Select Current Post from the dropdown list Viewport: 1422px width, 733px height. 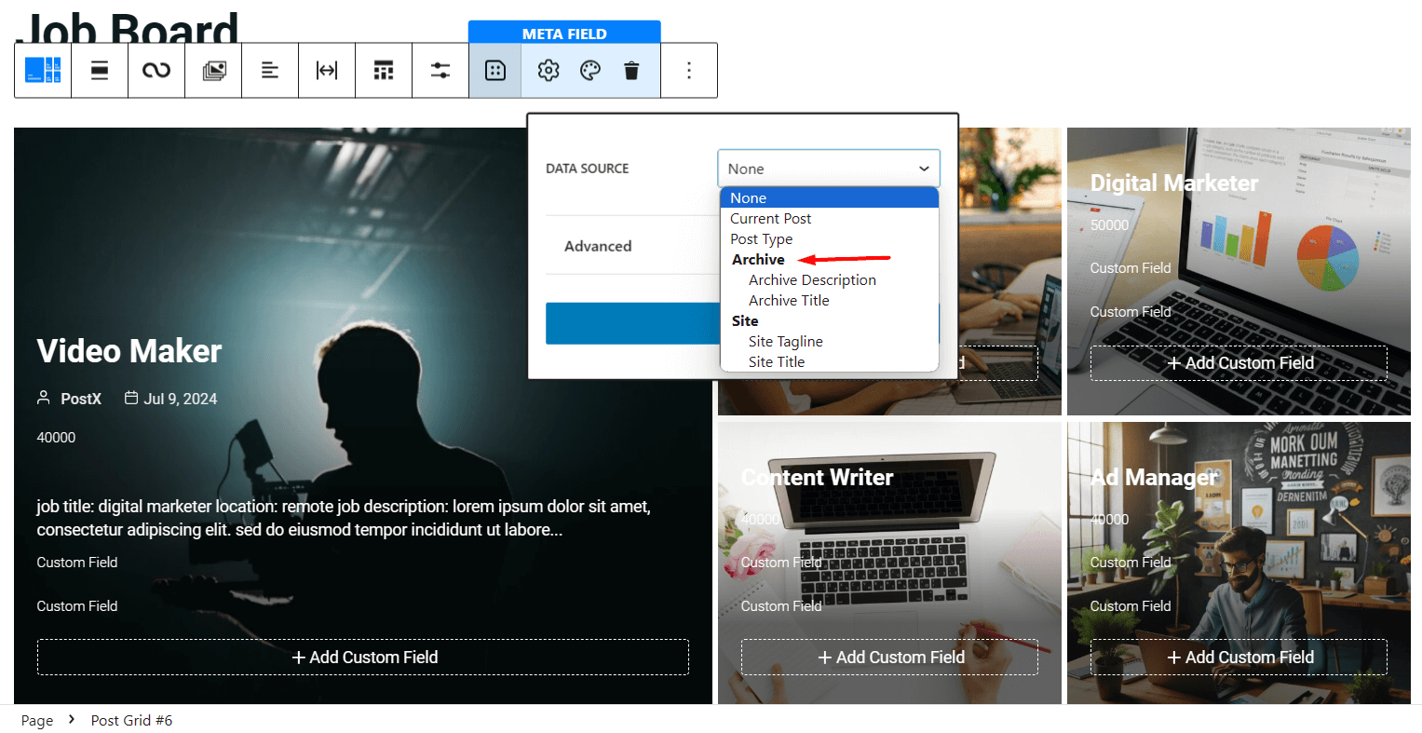point(771,218)
